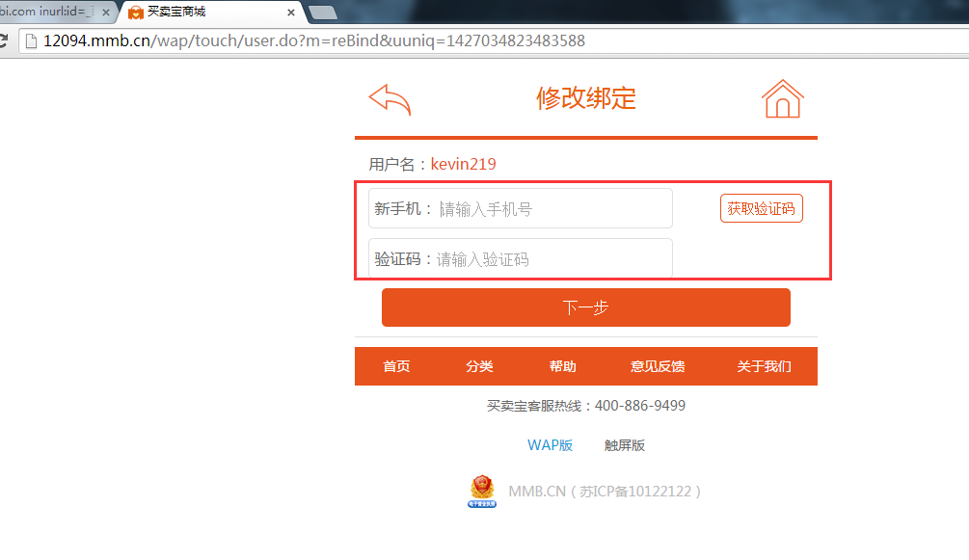Switch to 触屏版 touch version link
Image resolution: width=969 pixels, height=560 pixels.
[624, 445]
